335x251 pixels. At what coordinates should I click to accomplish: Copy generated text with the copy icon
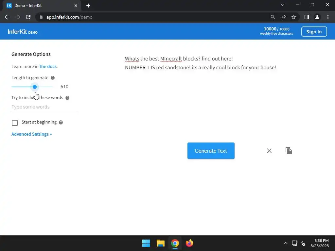289,151
